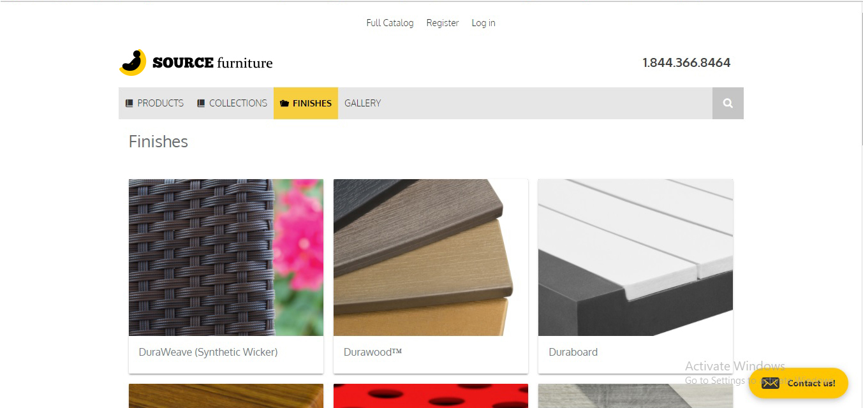Open the Durawood plank thumbnail image
Viewport: 863px width, 408px height.
431,258
